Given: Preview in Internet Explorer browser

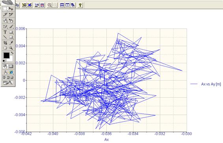Looking at the screenshot, I should coord(11,72).
